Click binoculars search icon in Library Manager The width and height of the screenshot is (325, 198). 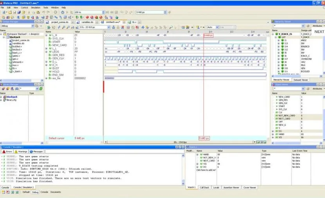tap(17, 89)
